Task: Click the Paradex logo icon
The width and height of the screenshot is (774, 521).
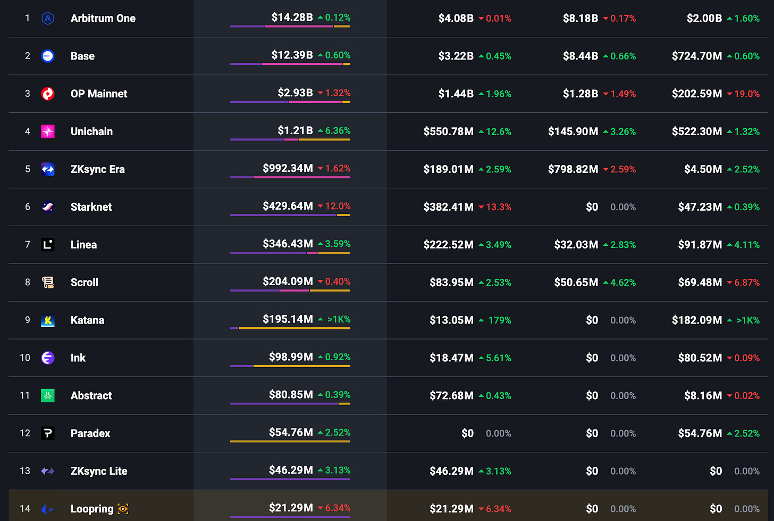Action: coord(48,434)
